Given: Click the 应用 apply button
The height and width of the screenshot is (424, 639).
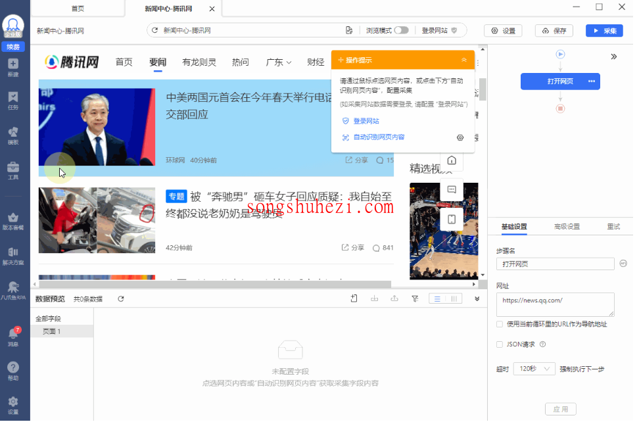Looking at the screenshot, I should (561, 410).
